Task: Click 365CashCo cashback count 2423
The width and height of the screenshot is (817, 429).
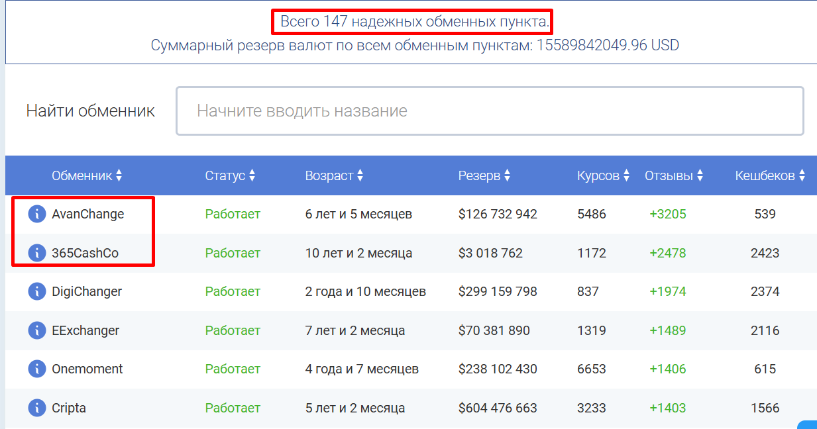Action: coord(765,253)
